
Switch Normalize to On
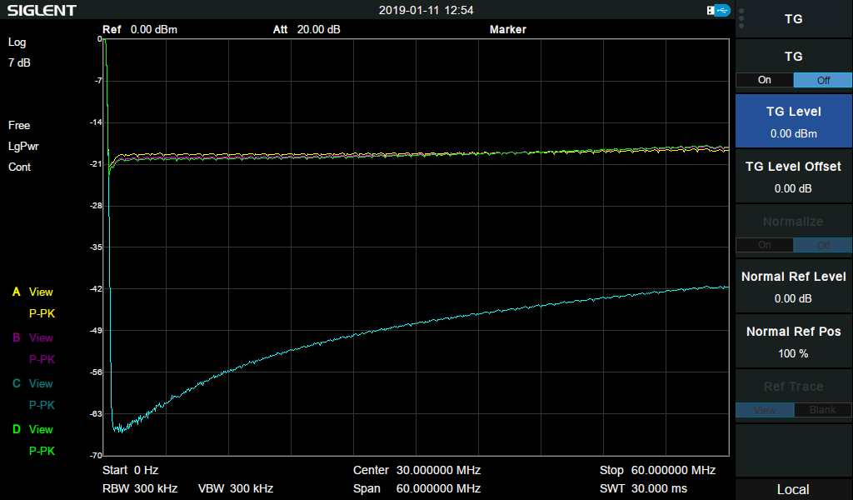[765, 245]
